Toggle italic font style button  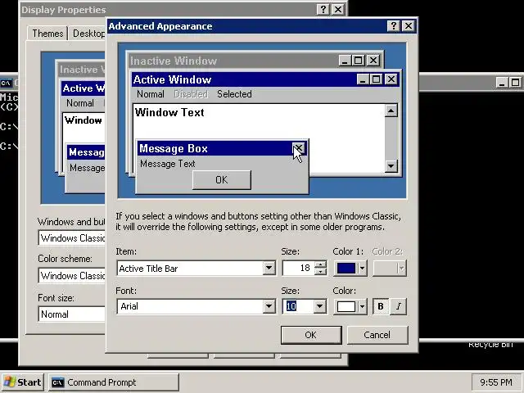click(399, 306)
